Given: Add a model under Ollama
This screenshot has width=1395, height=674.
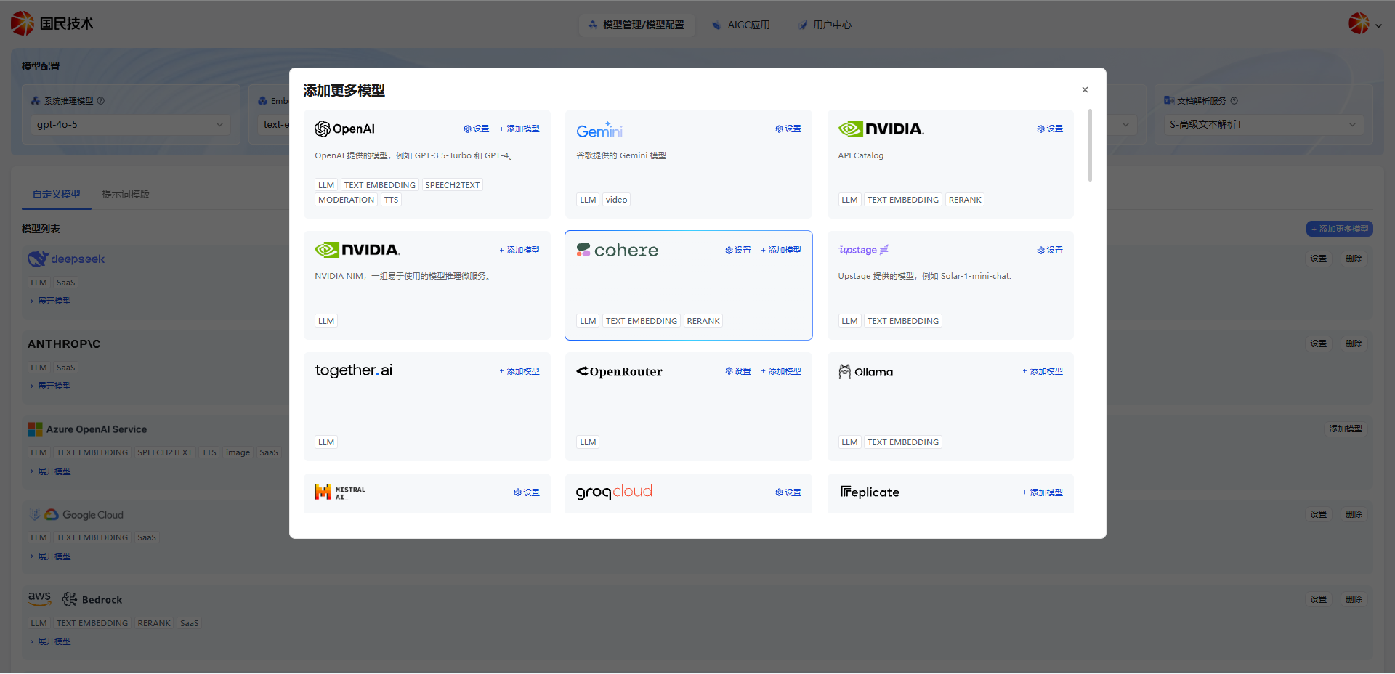Looking at the screenshot, I should tap(1043, 371).
